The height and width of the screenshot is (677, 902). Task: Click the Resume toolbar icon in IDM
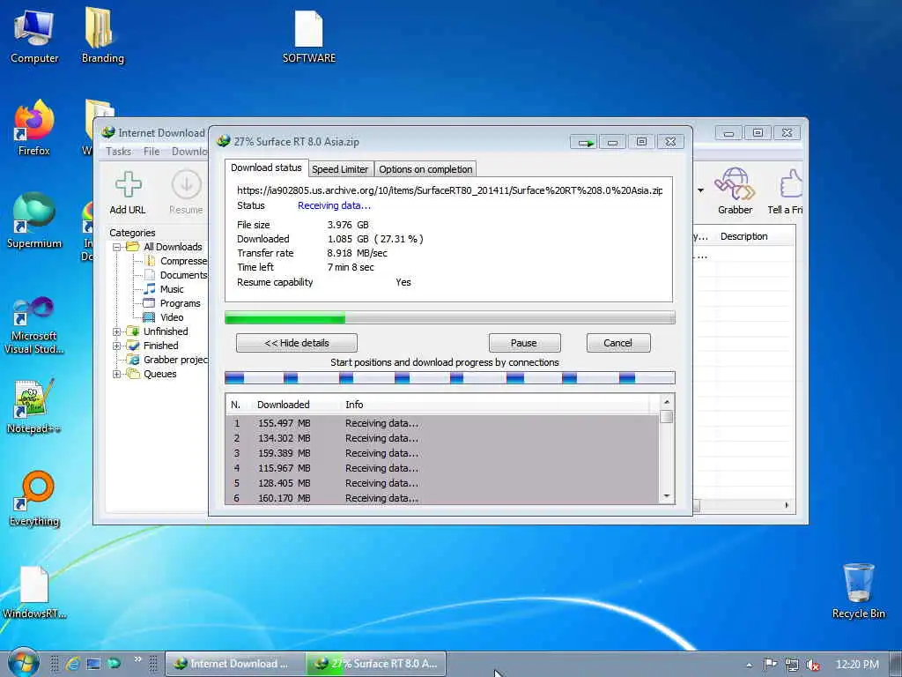click(186, 193)
